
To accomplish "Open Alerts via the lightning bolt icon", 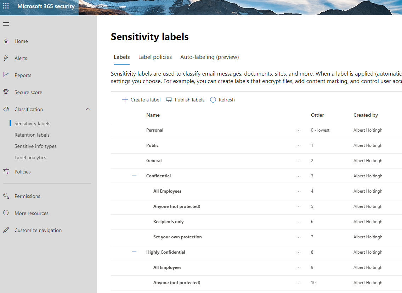I will pyautogui.click(x=6, y=58).
